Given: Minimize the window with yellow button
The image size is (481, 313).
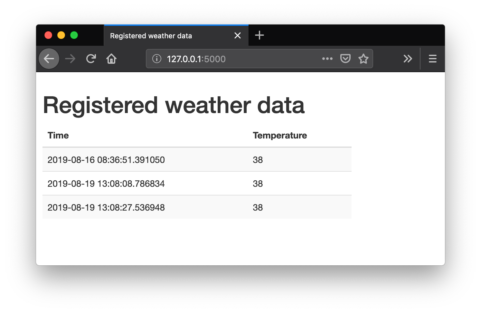Looking at the screenshot, I should pyautogui.click(x=61, y=35).
